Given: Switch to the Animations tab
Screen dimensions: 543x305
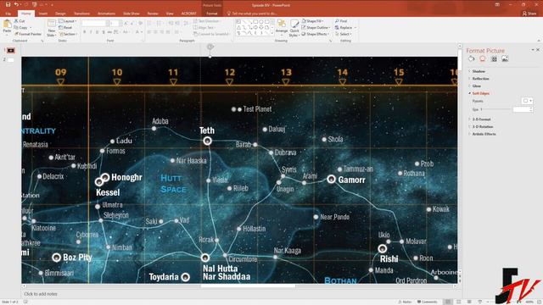Looking at the screenshot, I should [106, 14].
